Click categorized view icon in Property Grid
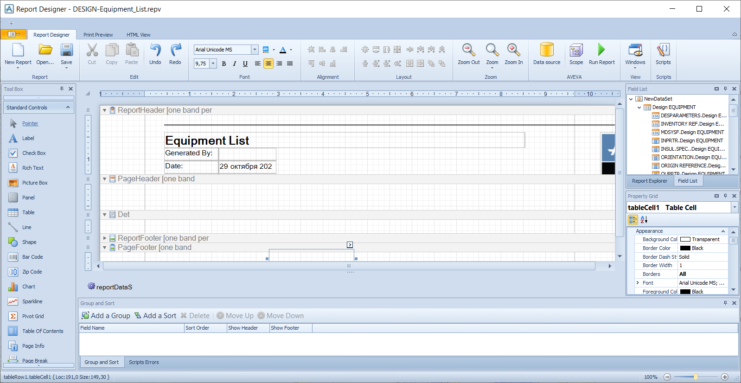 [x=633, y=220]
